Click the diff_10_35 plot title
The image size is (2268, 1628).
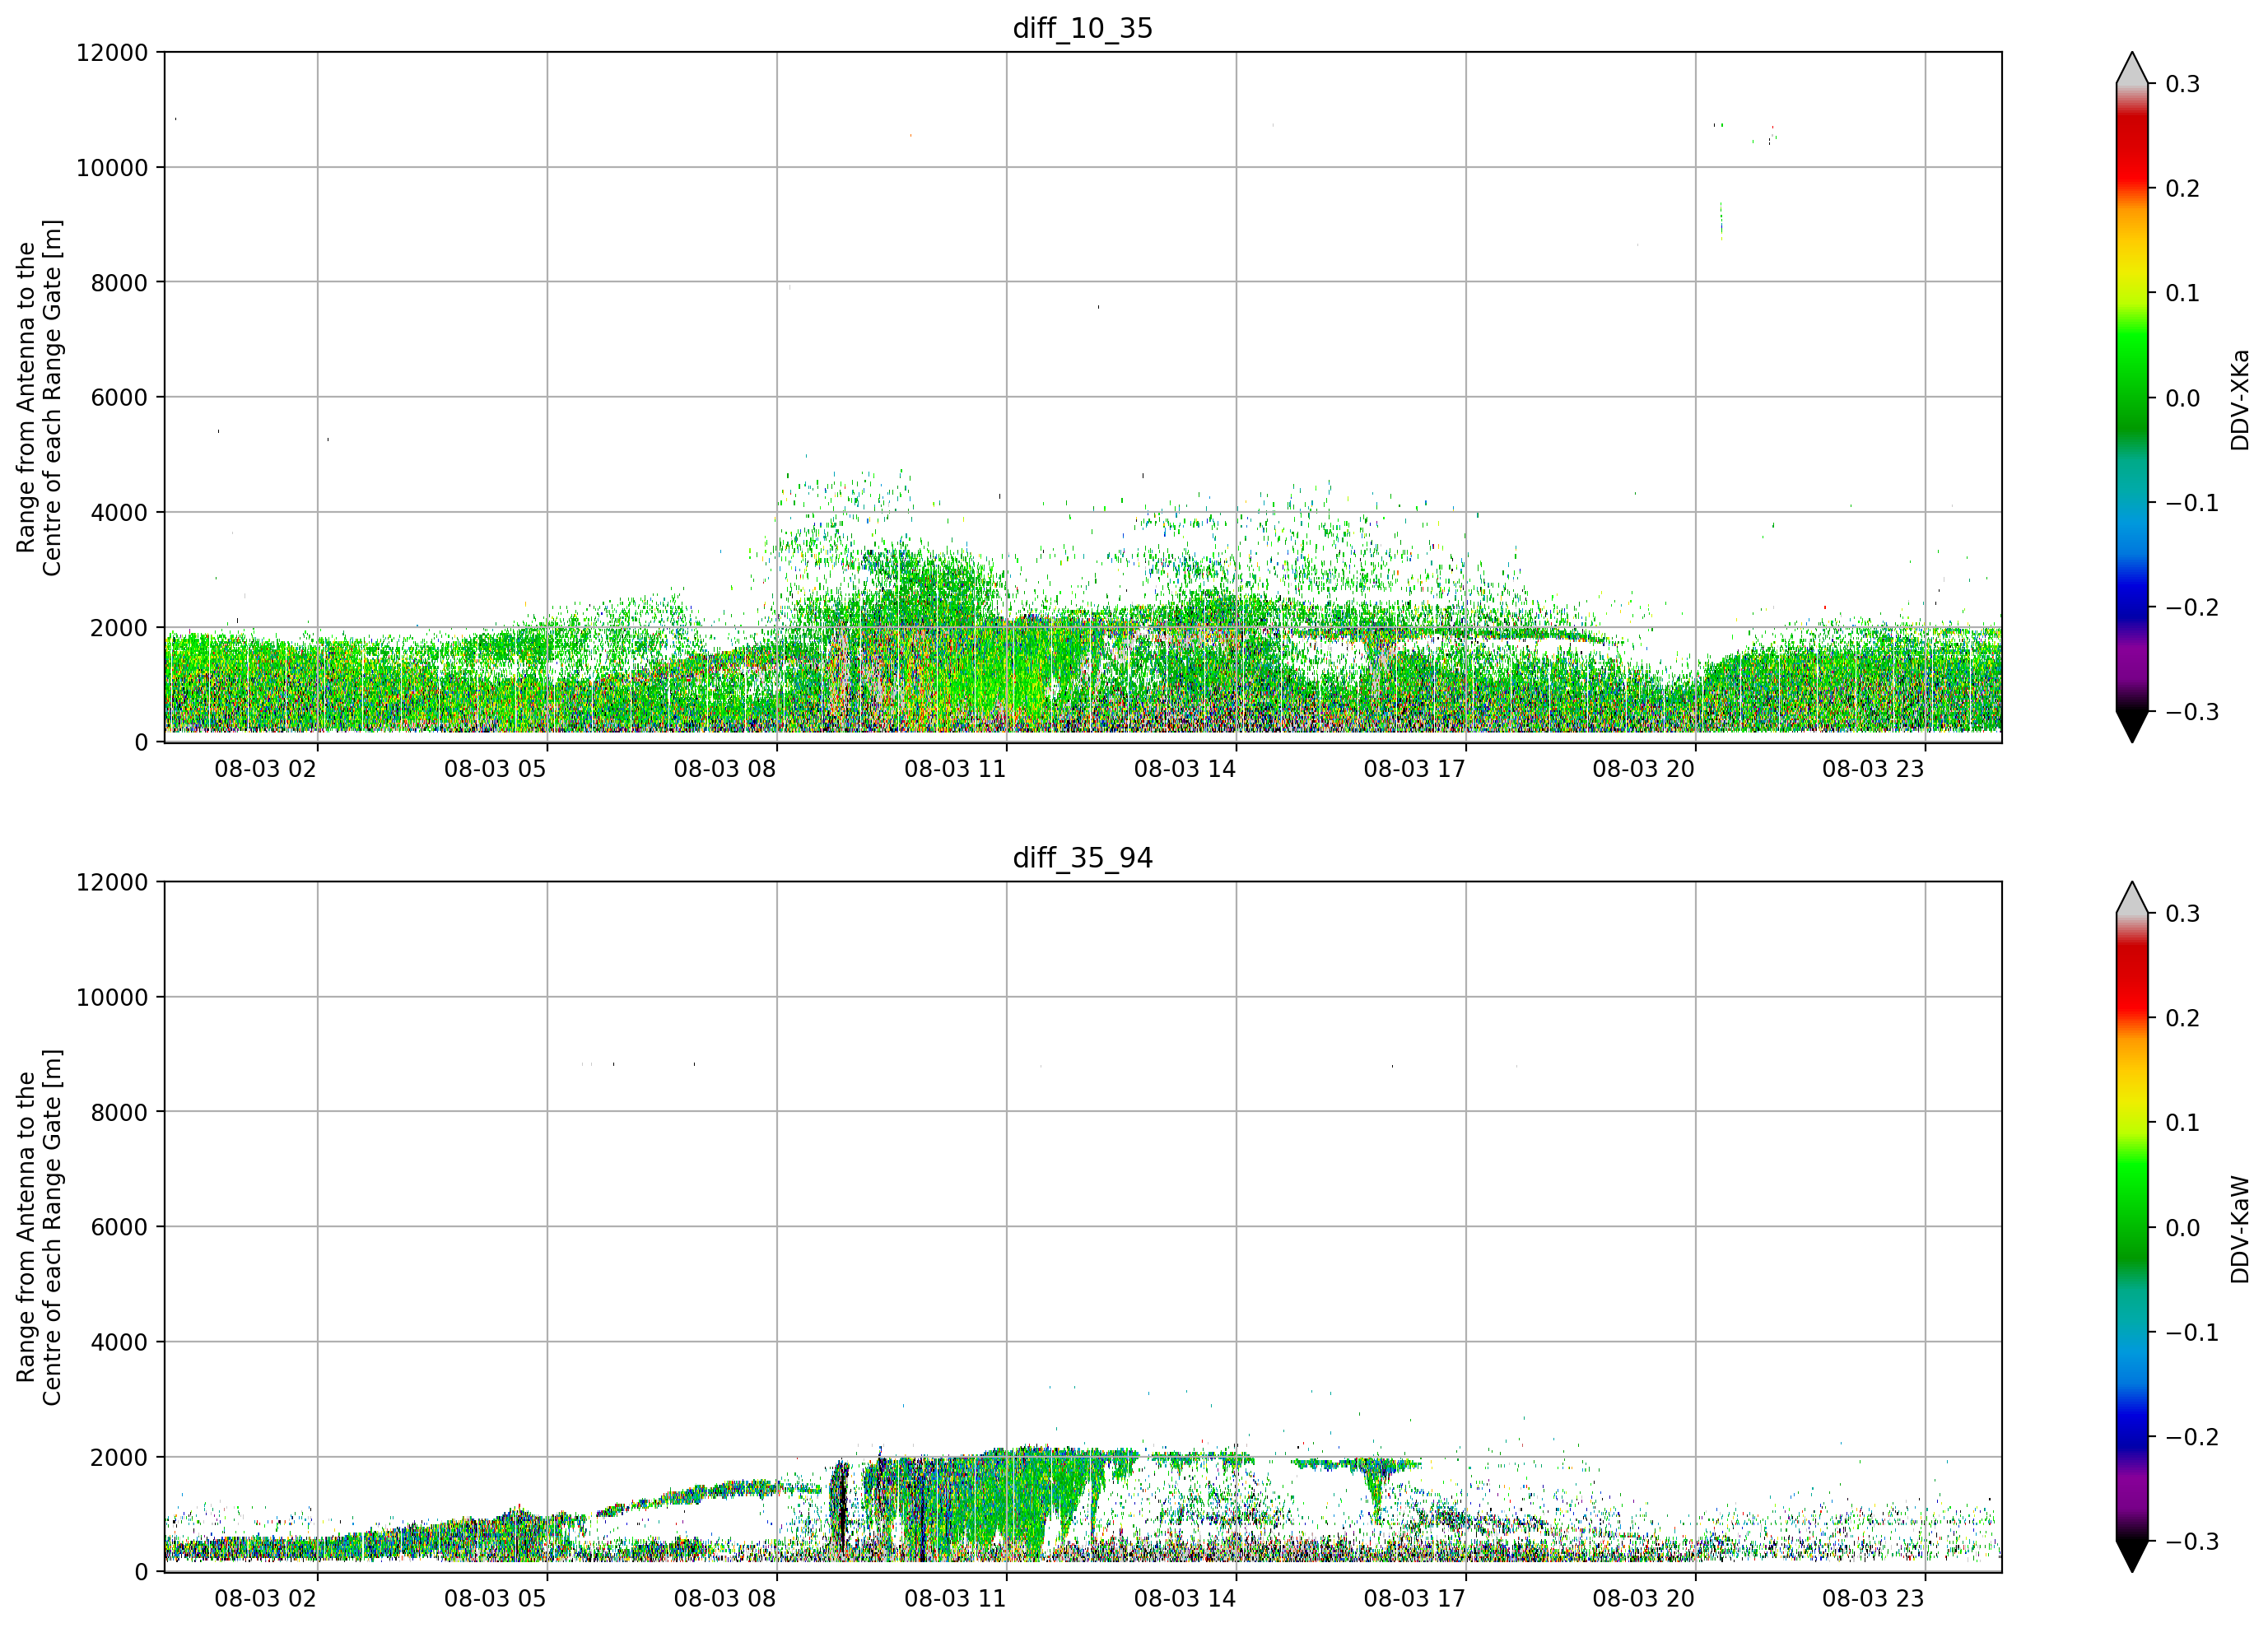pos(1083,28)
